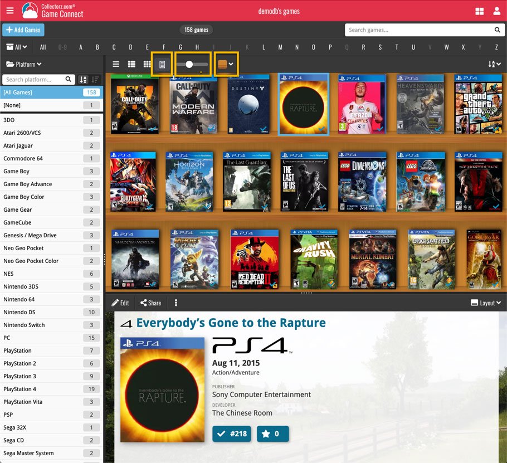Screen dimensions: 507x463
Task: Open the All collection status dropdown
Action: (17, 47)
